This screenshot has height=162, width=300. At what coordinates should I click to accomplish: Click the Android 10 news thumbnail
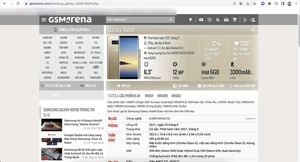(52, 154)
